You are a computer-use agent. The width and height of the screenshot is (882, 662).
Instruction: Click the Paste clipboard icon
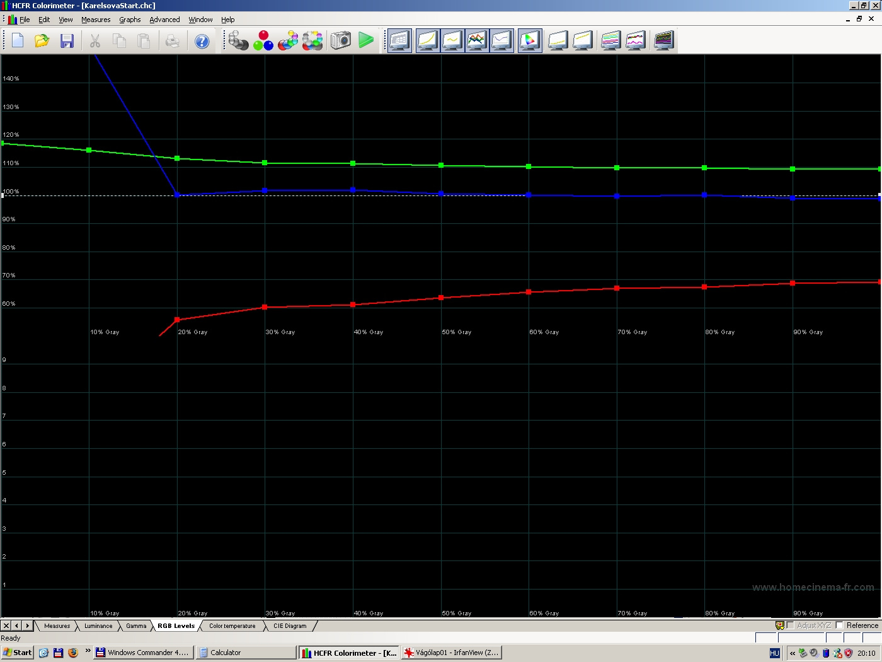[144, 41]
